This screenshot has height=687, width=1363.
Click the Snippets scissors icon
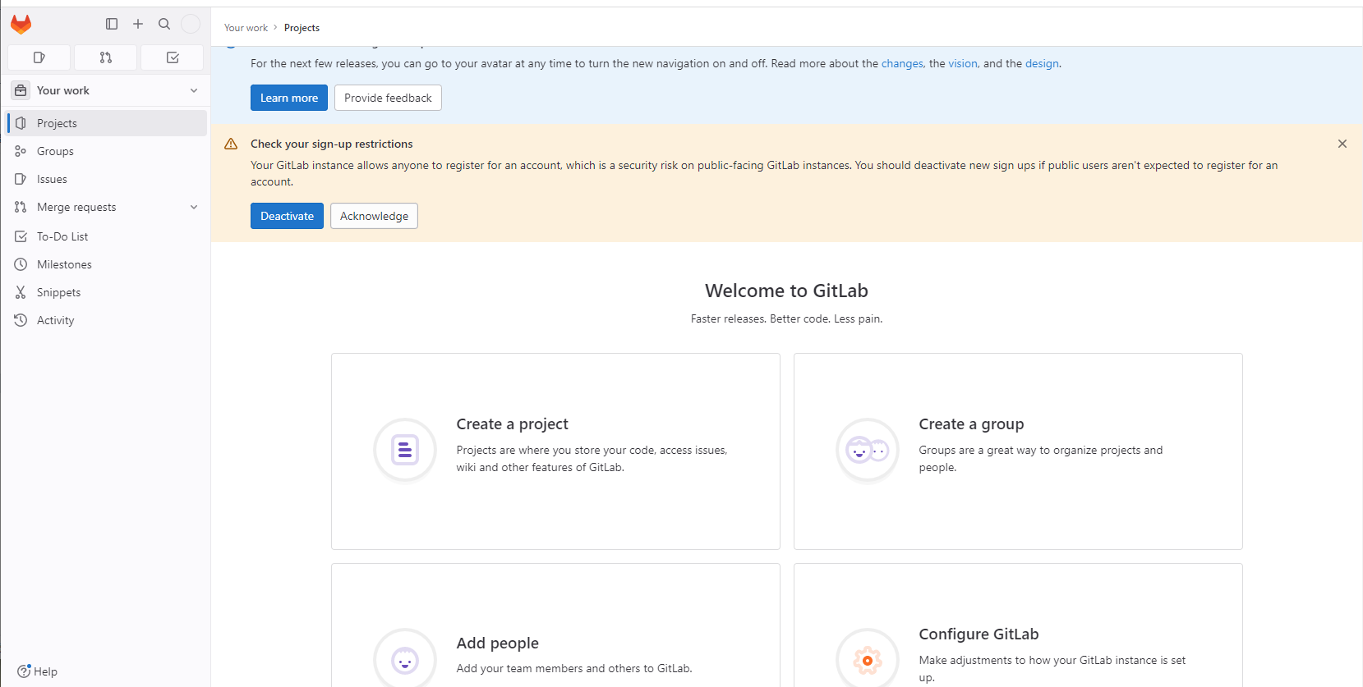(x=21, y=292)
